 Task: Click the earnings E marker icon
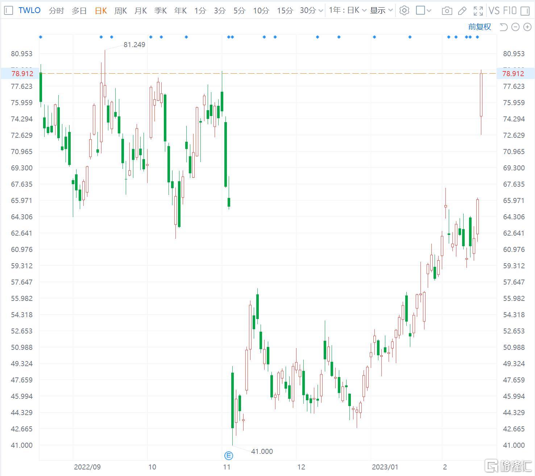(x=229, y=456)
